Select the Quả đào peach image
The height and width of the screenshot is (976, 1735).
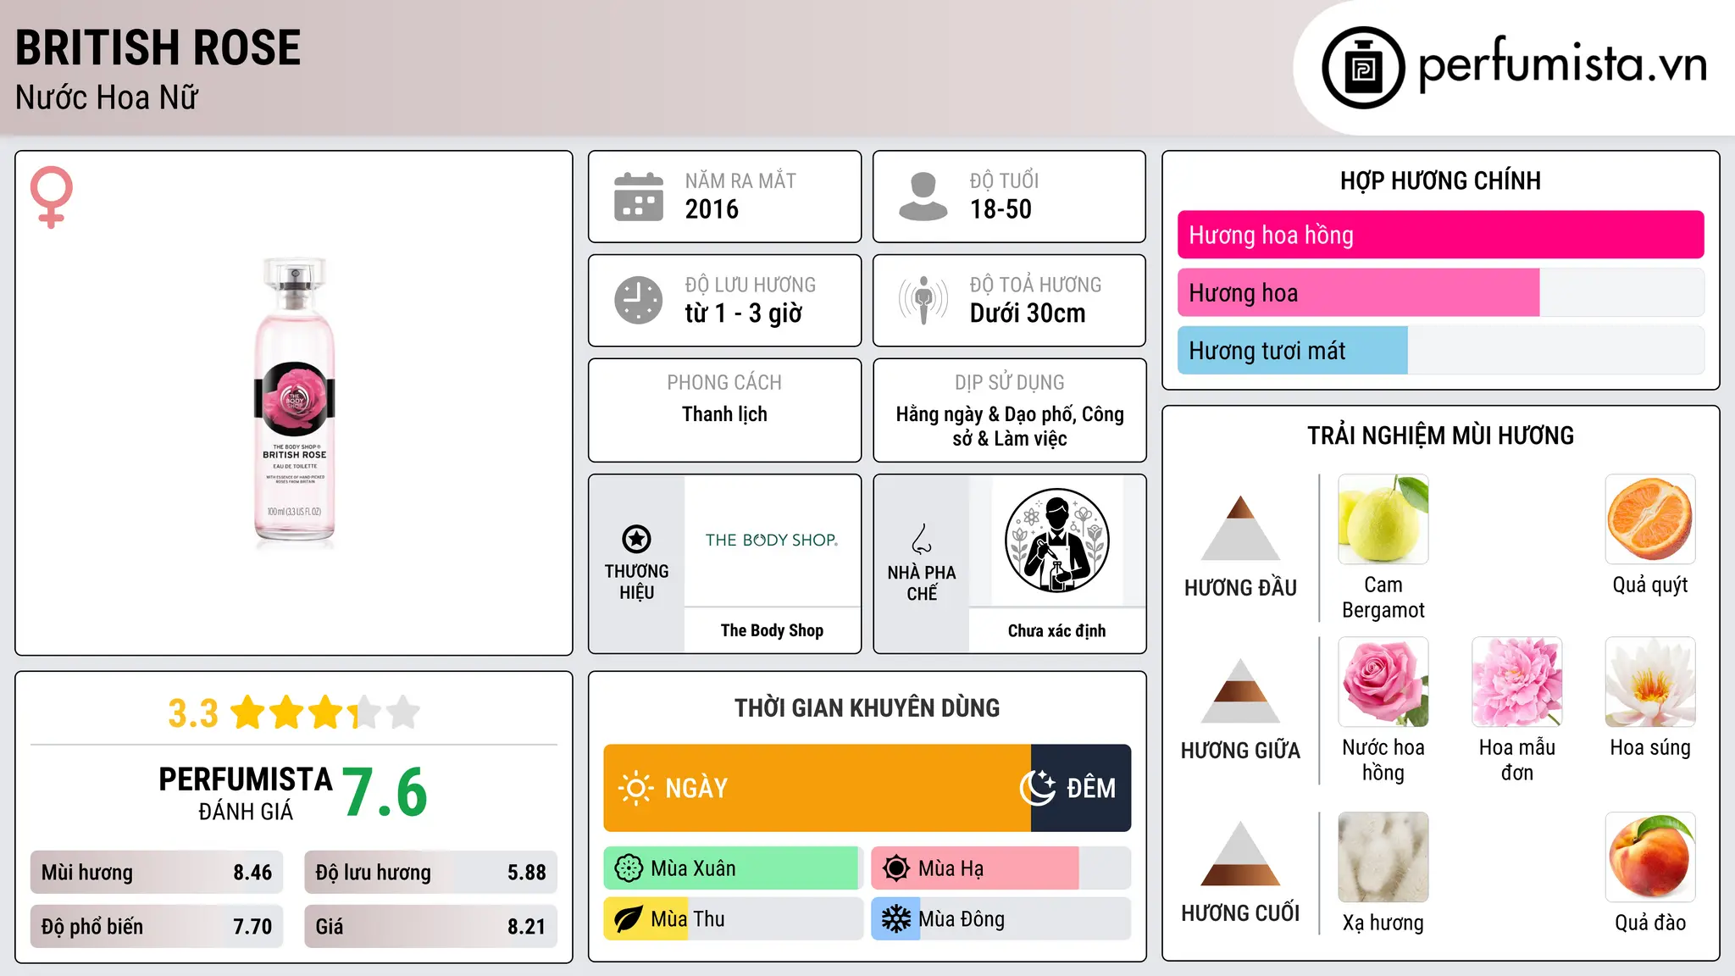click(x=1650, y=857)
